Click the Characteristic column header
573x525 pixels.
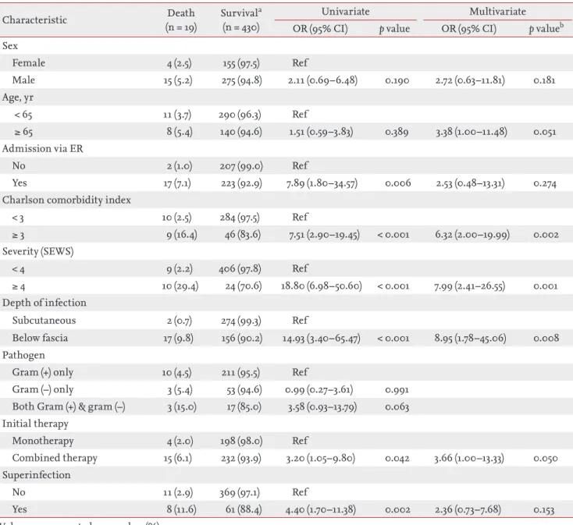tap(34, 20)
